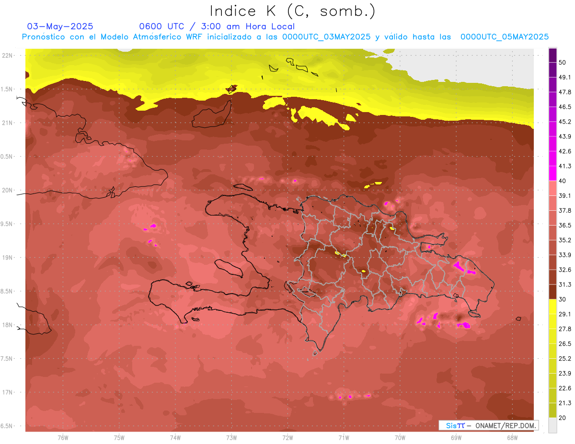
Task: Click the '22.6' colorbar value
Action: pos(565,388)
